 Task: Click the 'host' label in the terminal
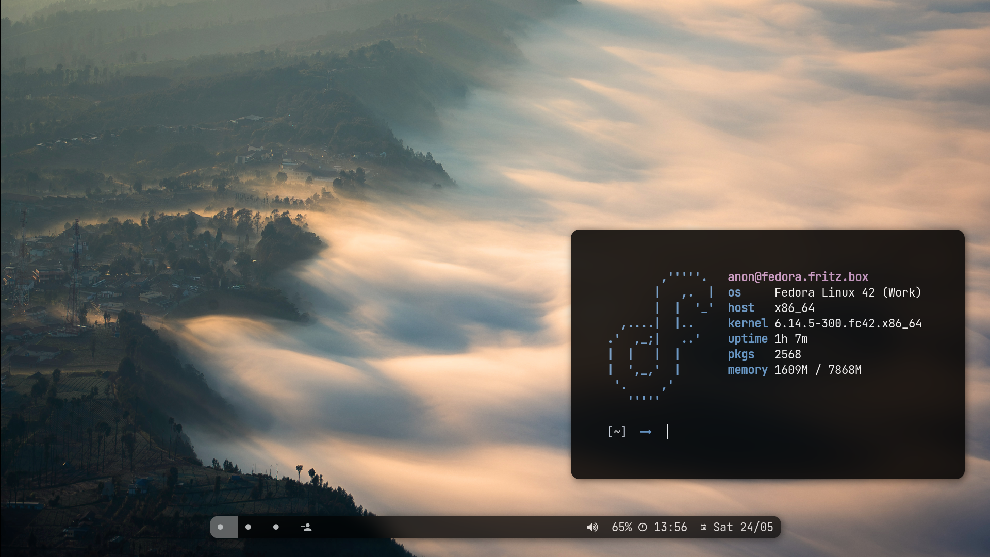pyautogui.click(x=741, y=308)
